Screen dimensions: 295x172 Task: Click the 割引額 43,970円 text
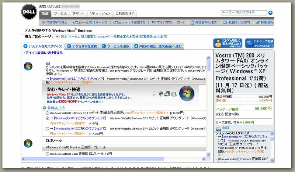244,101
